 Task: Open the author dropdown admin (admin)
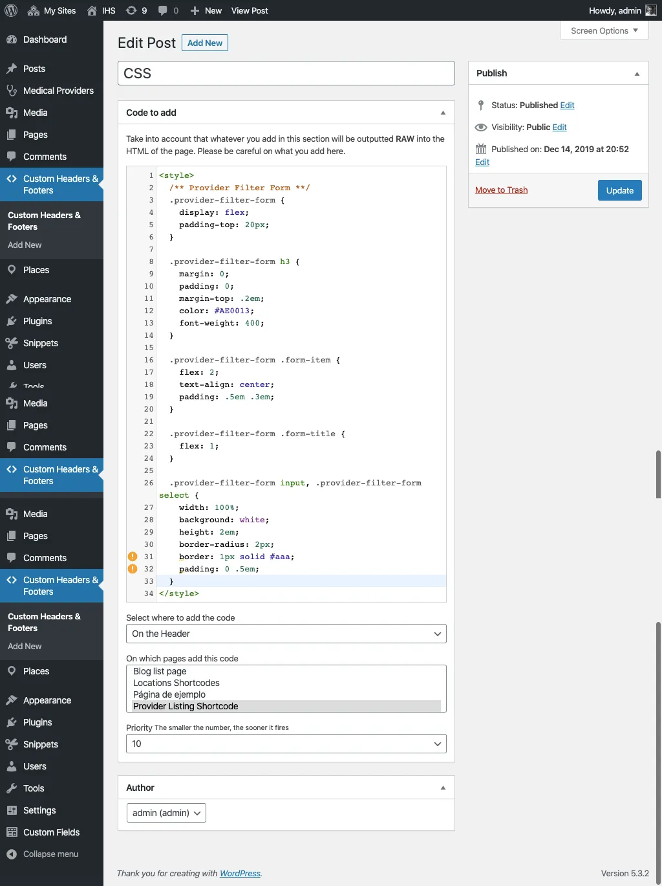pyautogui.click(x=166, y=813)
